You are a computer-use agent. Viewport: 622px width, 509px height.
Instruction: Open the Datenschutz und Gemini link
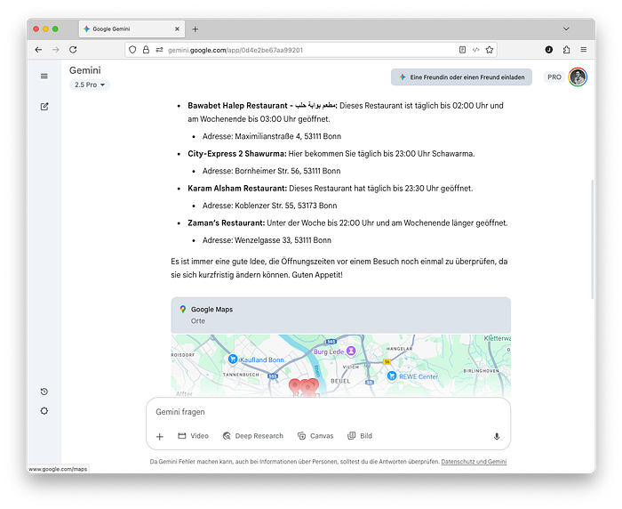click(x=474, y=462)
